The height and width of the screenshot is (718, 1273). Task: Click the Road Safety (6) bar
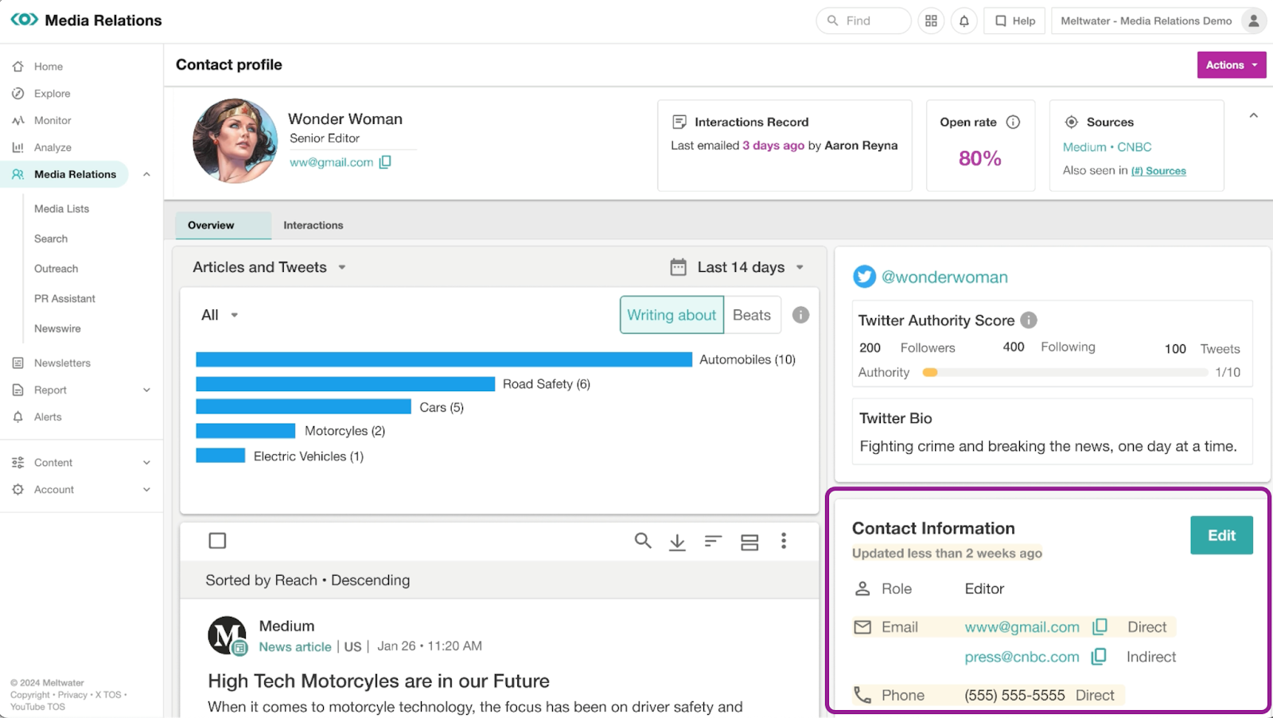345,384
